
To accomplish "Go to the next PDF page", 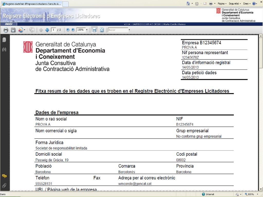I will [x=47, y=30].
